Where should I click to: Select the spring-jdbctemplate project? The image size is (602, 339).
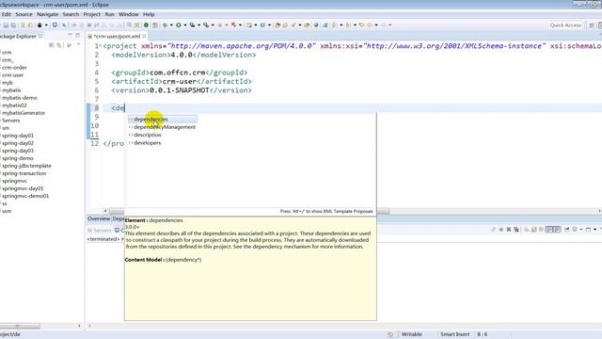tap(26, 166)
